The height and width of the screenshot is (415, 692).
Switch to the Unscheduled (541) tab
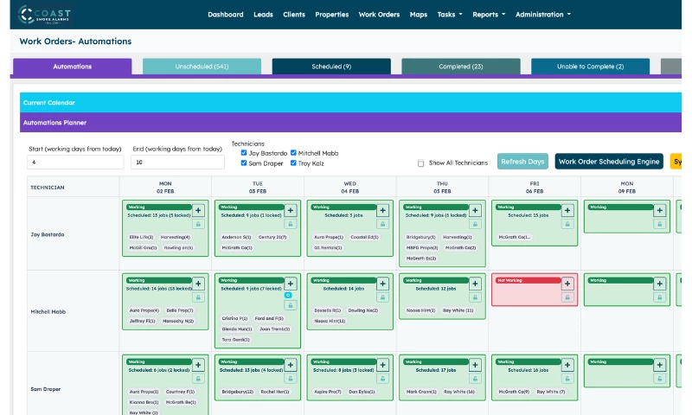coord(202,67)
